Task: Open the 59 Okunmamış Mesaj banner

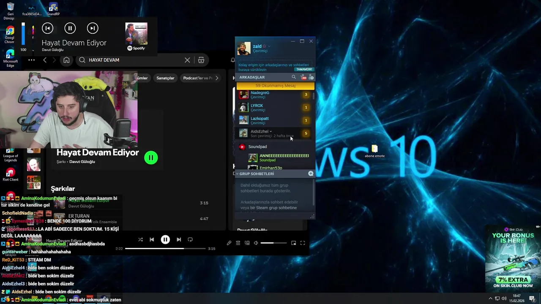Action: click(x=276, y=86)
